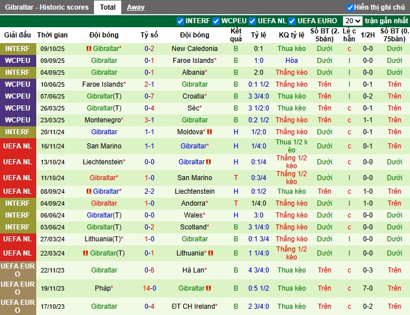
Task: Switch to the Away tab
Action: [x=135, y=7]
